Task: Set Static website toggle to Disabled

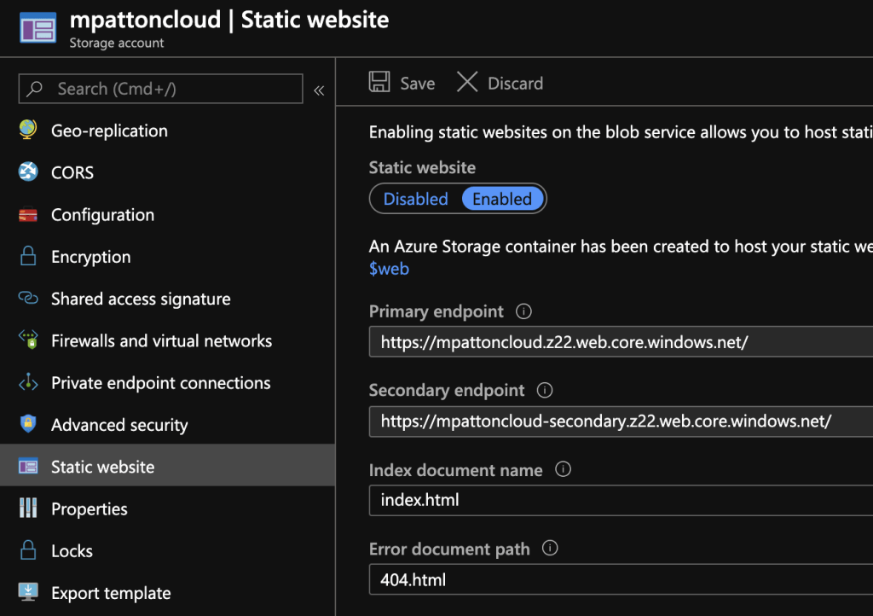Action: pos(415,199)
